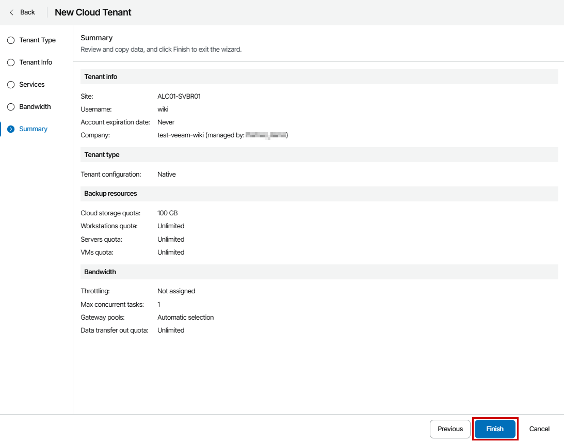
Task: Click the Cancel button
Action: pos(539,429)
